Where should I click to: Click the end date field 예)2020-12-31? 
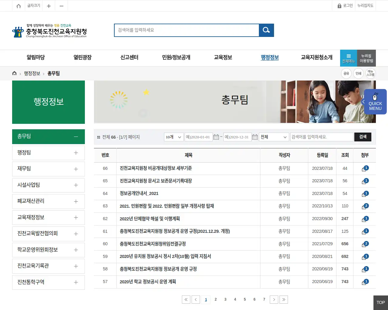point(237,137)
